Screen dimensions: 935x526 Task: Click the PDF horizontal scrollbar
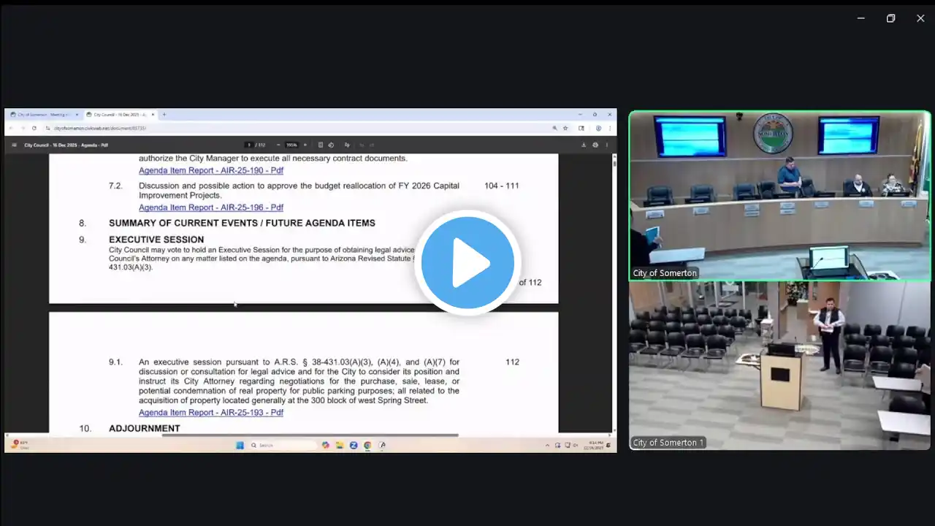(310, 435)
